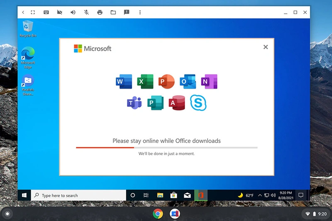Click the feedback report icon
The height and width of the screenshot is (221, 332).
[x=127, y=12]
